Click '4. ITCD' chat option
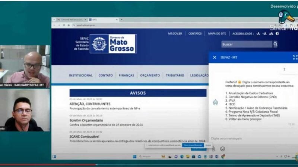Screen dimensions: 298x167 pos(230,104)
